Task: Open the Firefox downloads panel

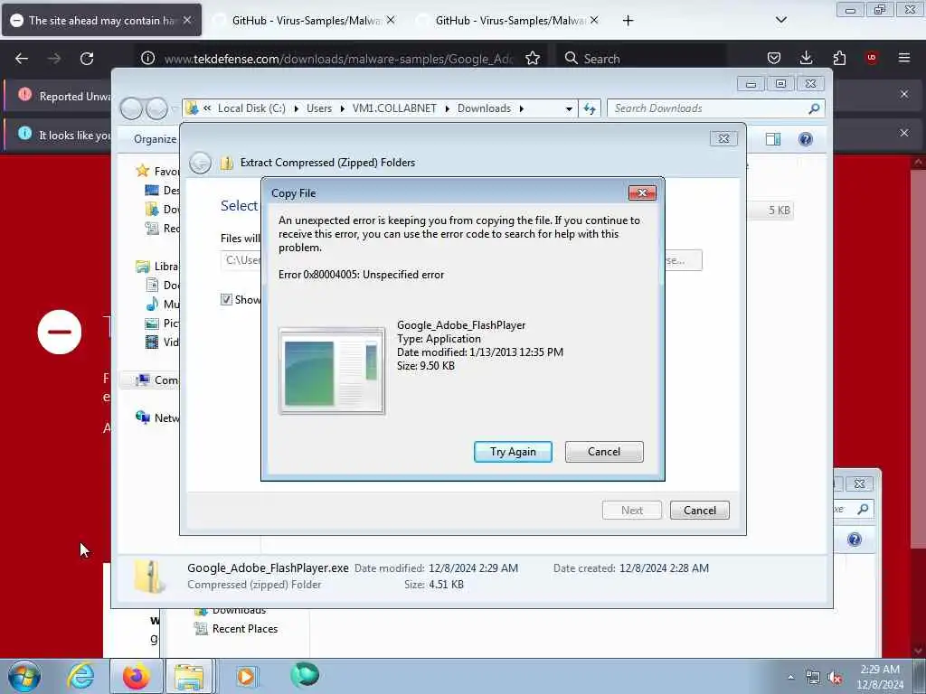Action: [806, 58]
